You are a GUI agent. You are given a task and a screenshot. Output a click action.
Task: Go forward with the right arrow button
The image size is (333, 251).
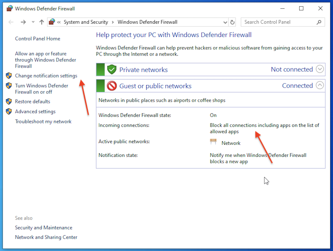click(23, 22)
